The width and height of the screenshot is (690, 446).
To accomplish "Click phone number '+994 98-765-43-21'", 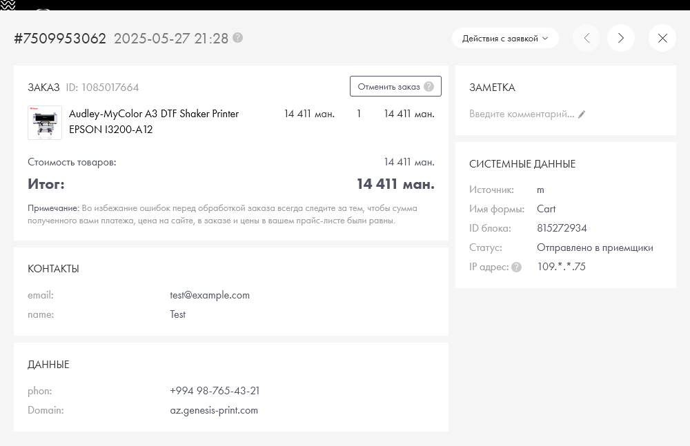I will pyautogui.click(x=215, y=391).
